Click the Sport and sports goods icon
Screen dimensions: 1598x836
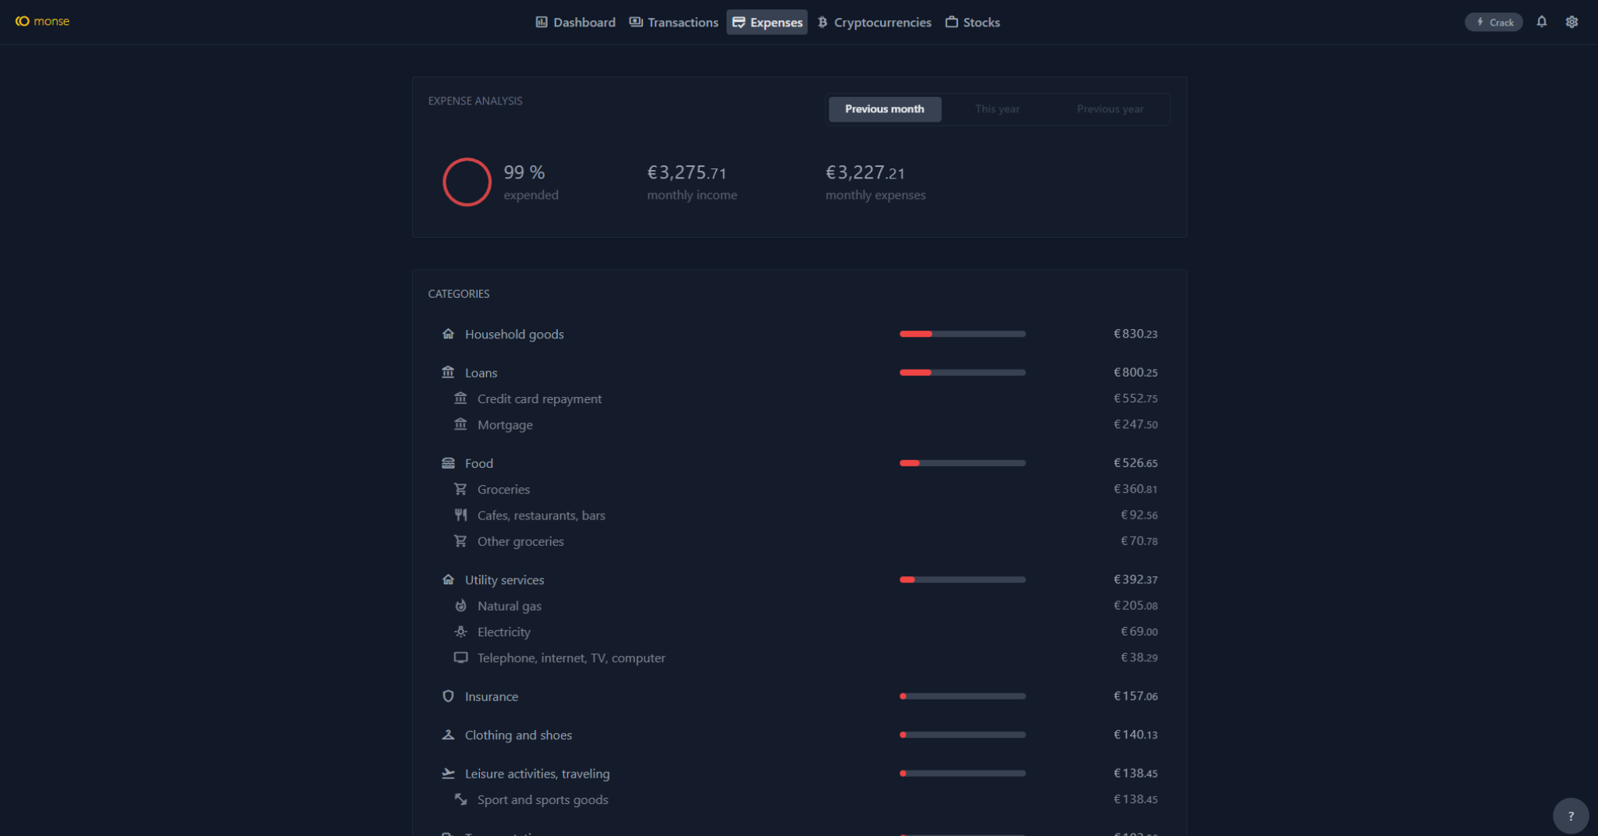coord(460,799)
